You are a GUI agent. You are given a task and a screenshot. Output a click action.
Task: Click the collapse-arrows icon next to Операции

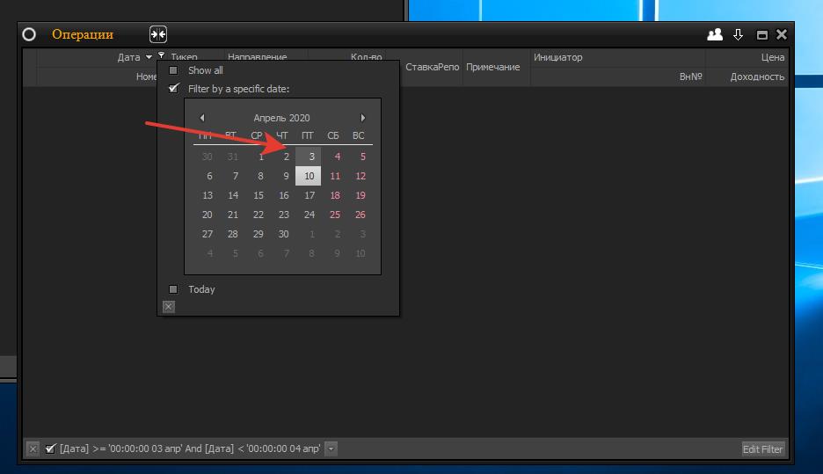[x=157, y=34]
